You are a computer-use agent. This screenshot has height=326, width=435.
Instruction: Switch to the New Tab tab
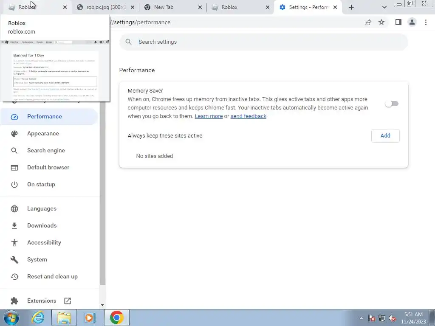click(x=173, y=7)
